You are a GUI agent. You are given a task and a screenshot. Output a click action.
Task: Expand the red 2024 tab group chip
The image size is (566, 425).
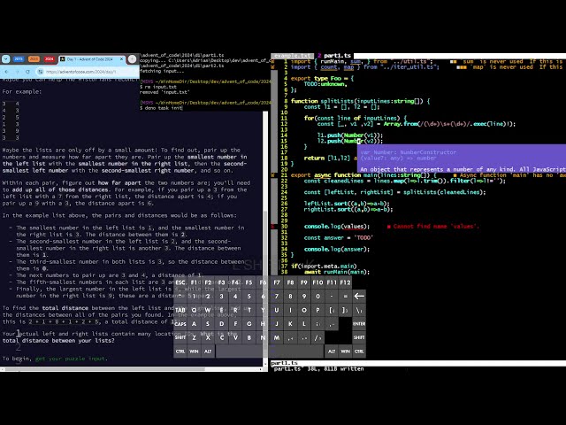[50, 59]
